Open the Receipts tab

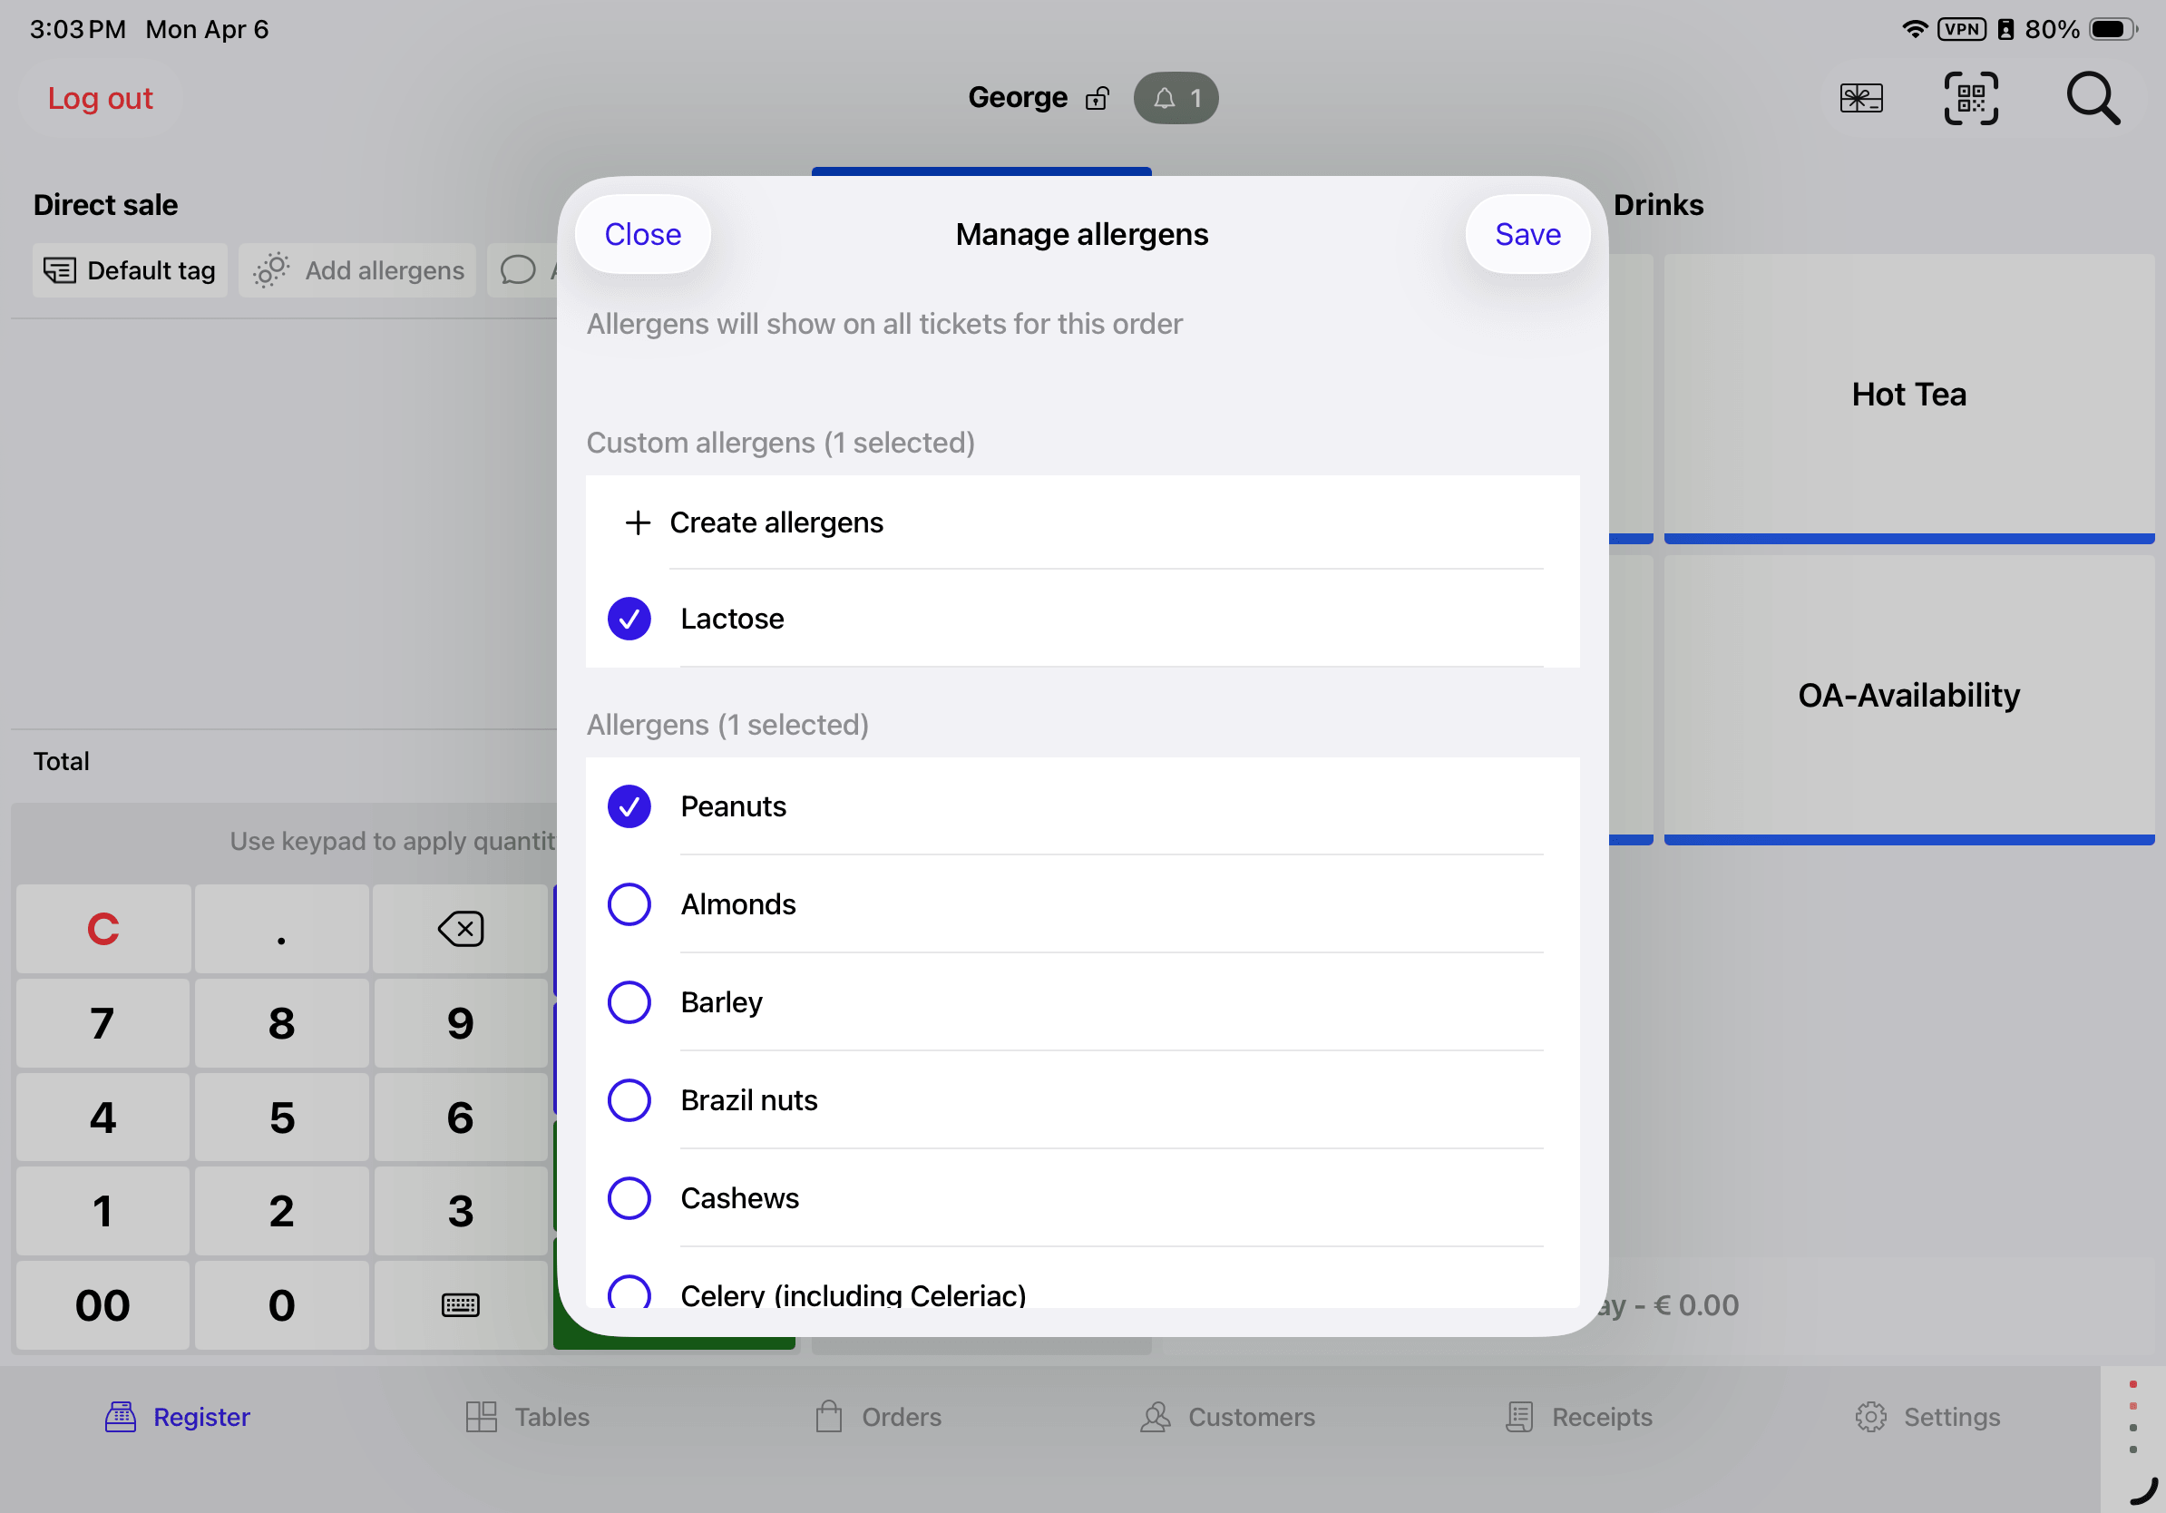point(1579,1417)
